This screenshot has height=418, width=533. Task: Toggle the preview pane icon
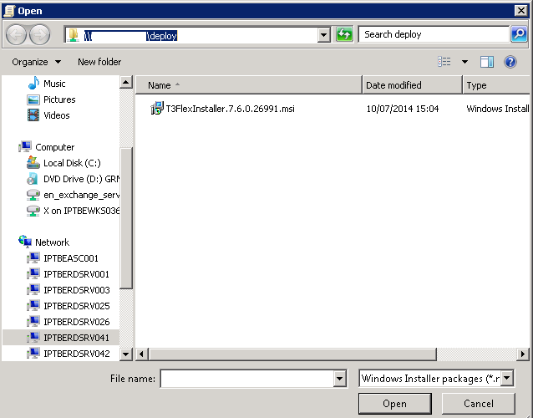tap(487, 62)
